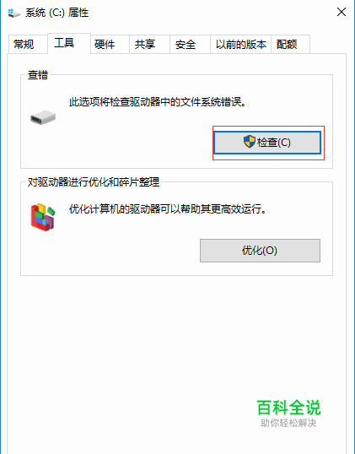This screenshot has height=454, width=355.
Task: Click the colorful defragment blocks icon
Action: (x=43, y=217)
